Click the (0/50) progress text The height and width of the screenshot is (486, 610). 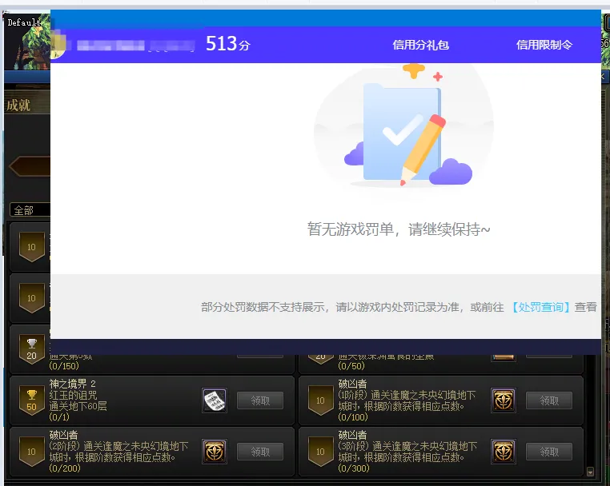pos(351,366)
